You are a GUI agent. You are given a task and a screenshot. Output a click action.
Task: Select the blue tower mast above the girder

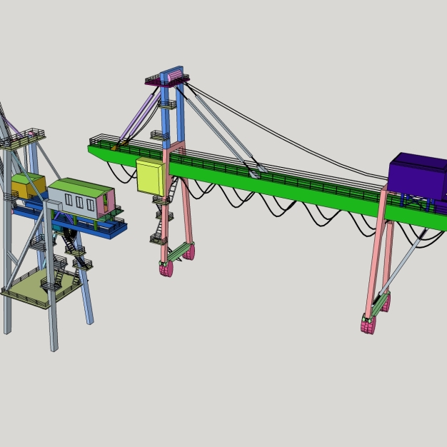[166, 114]
